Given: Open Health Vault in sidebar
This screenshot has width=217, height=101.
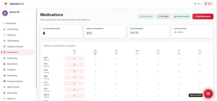Looking at the screenshot, I should 18,29.
